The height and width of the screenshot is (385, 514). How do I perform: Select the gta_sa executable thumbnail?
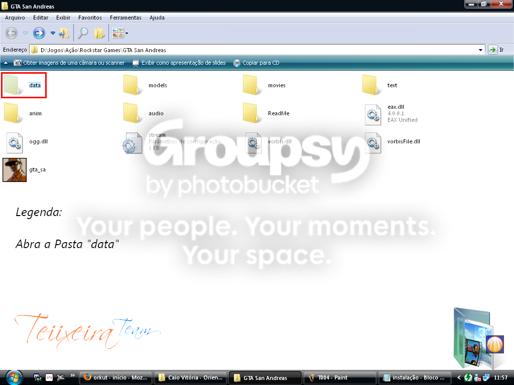tap(15, 170)
